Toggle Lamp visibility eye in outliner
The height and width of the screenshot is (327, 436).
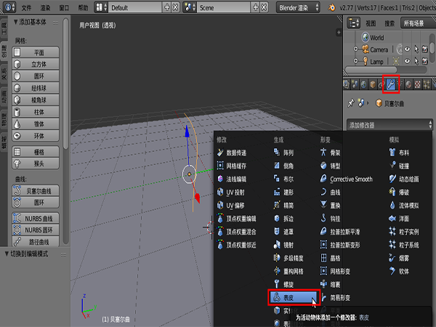408,62
